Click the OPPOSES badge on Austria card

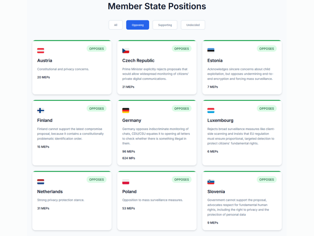click(97, 49)
